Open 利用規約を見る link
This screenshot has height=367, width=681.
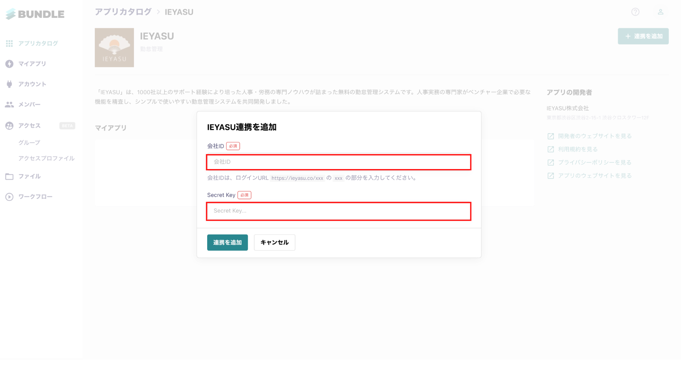click(x=578, y=149)
